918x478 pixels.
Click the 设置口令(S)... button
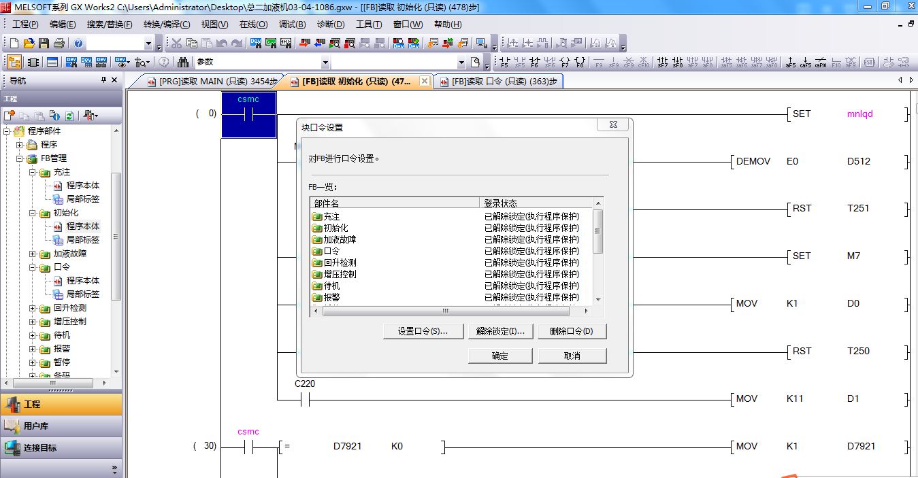click(423, 332)
